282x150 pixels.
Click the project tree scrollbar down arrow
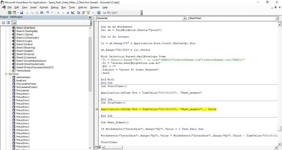pos(90,148)
